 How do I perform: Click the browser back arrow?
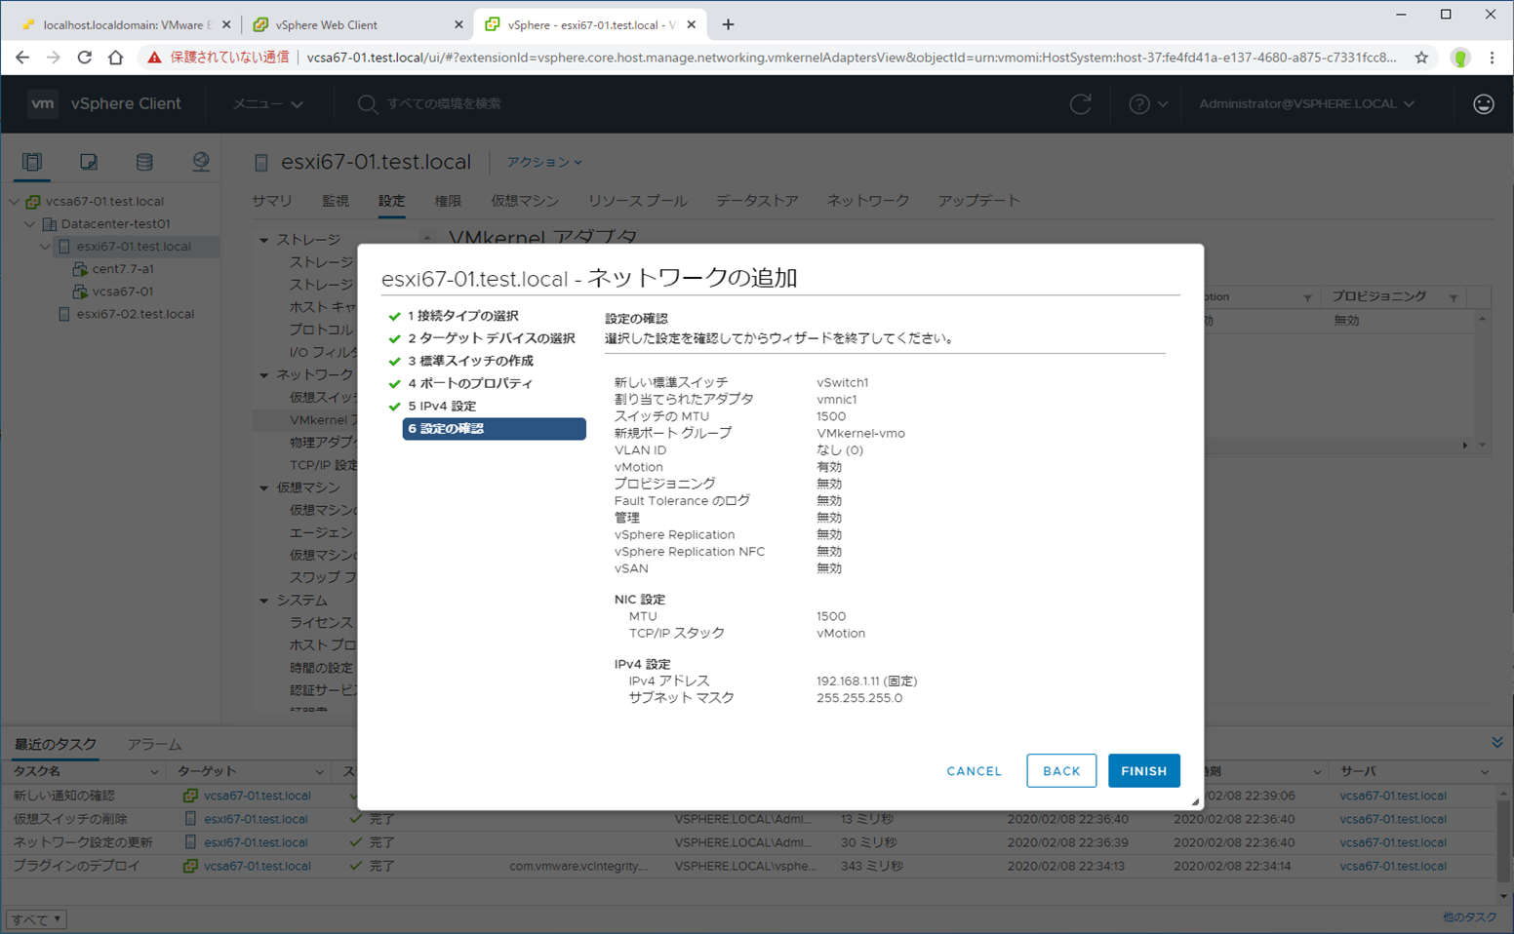click(22, 58)
